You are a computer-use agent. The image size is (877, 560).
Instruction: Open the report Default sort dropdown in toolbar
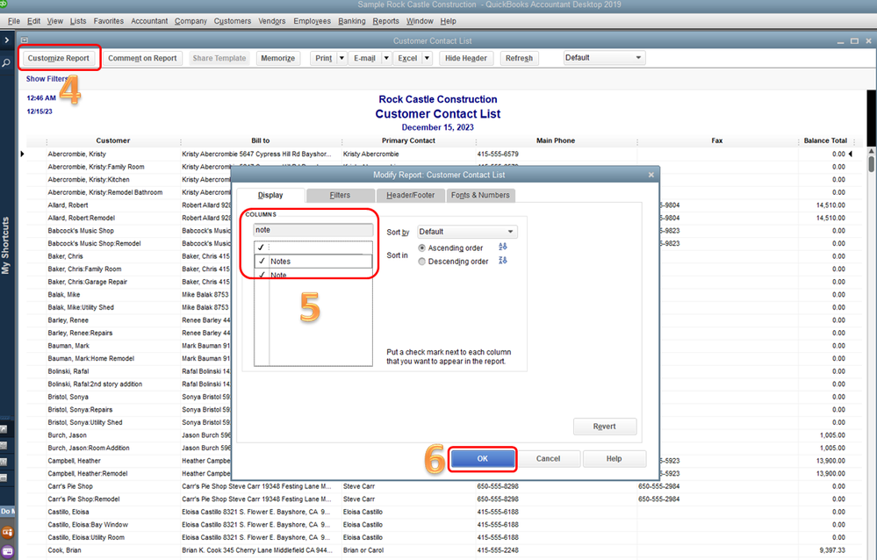click(x=604, y=58)
